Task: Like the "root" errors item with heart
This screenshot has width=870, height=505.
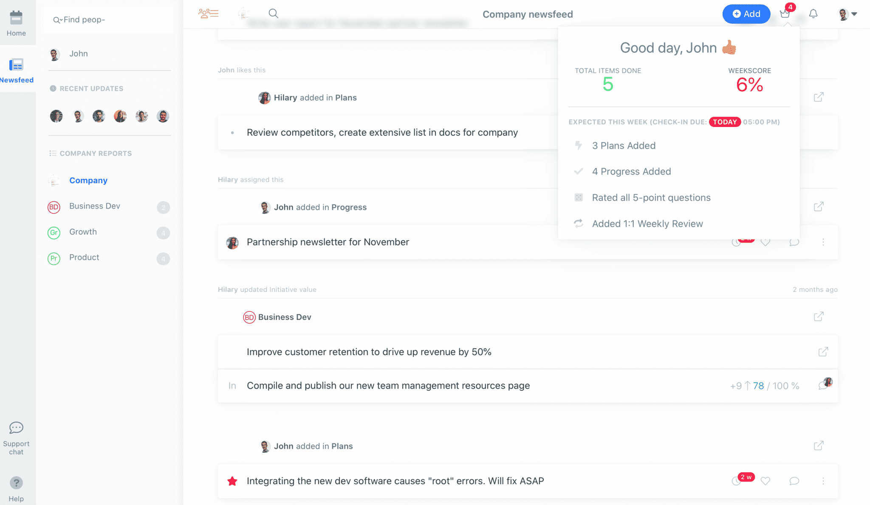Action: 765,481
